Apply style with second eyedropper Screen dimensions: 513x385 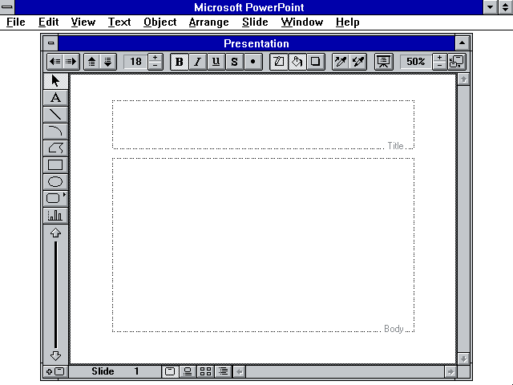[x=358, y=62]
